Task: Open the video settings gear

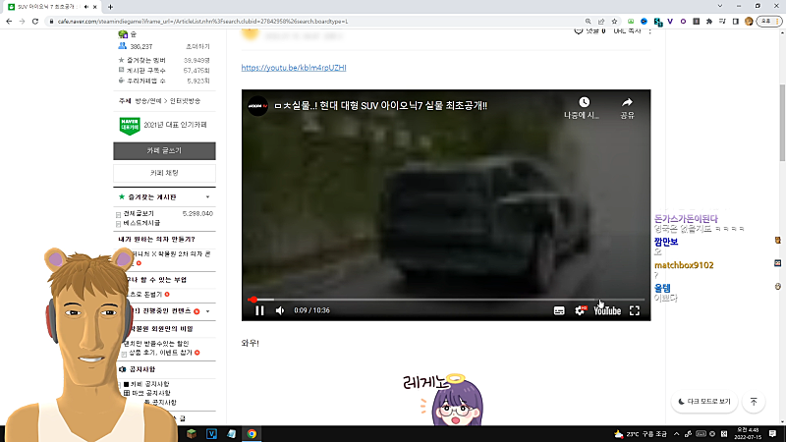Action: point(580,310)
